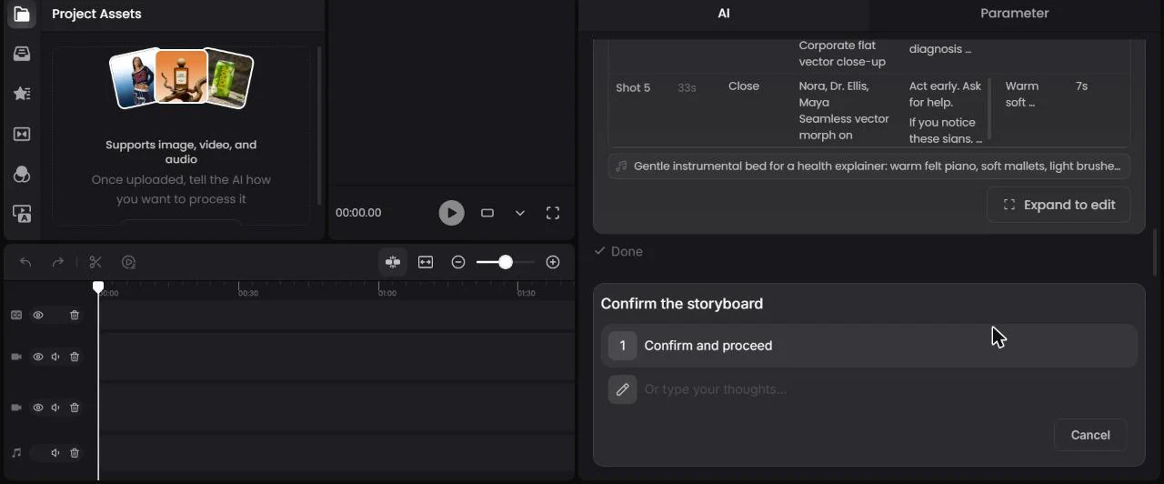Click the play-from-list icon beside scissors
The image size is (1164, 484).
(129, 262)
